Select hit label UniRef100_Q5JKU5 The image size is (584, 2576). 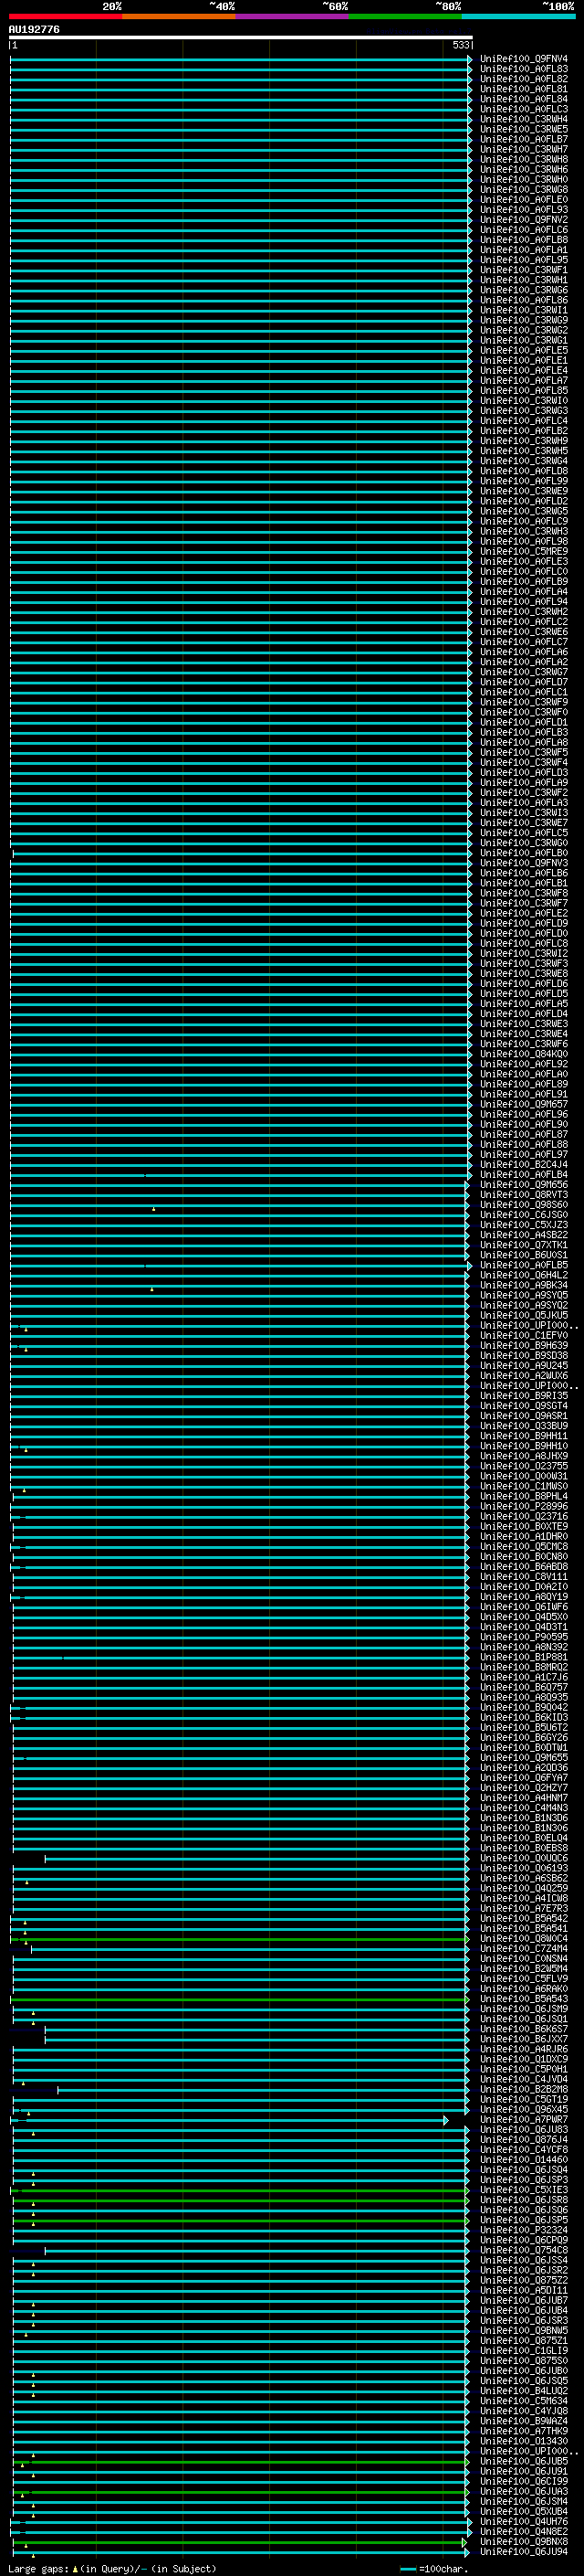point(524,1316)
